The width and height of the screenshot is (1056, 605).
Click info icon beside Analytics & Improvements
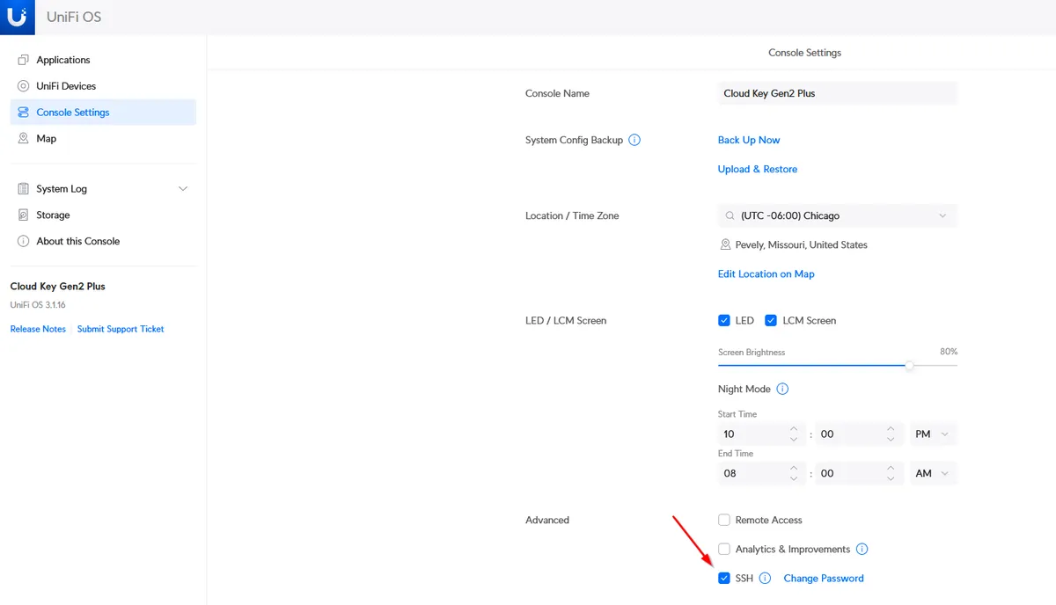click(x=862, y=549)
